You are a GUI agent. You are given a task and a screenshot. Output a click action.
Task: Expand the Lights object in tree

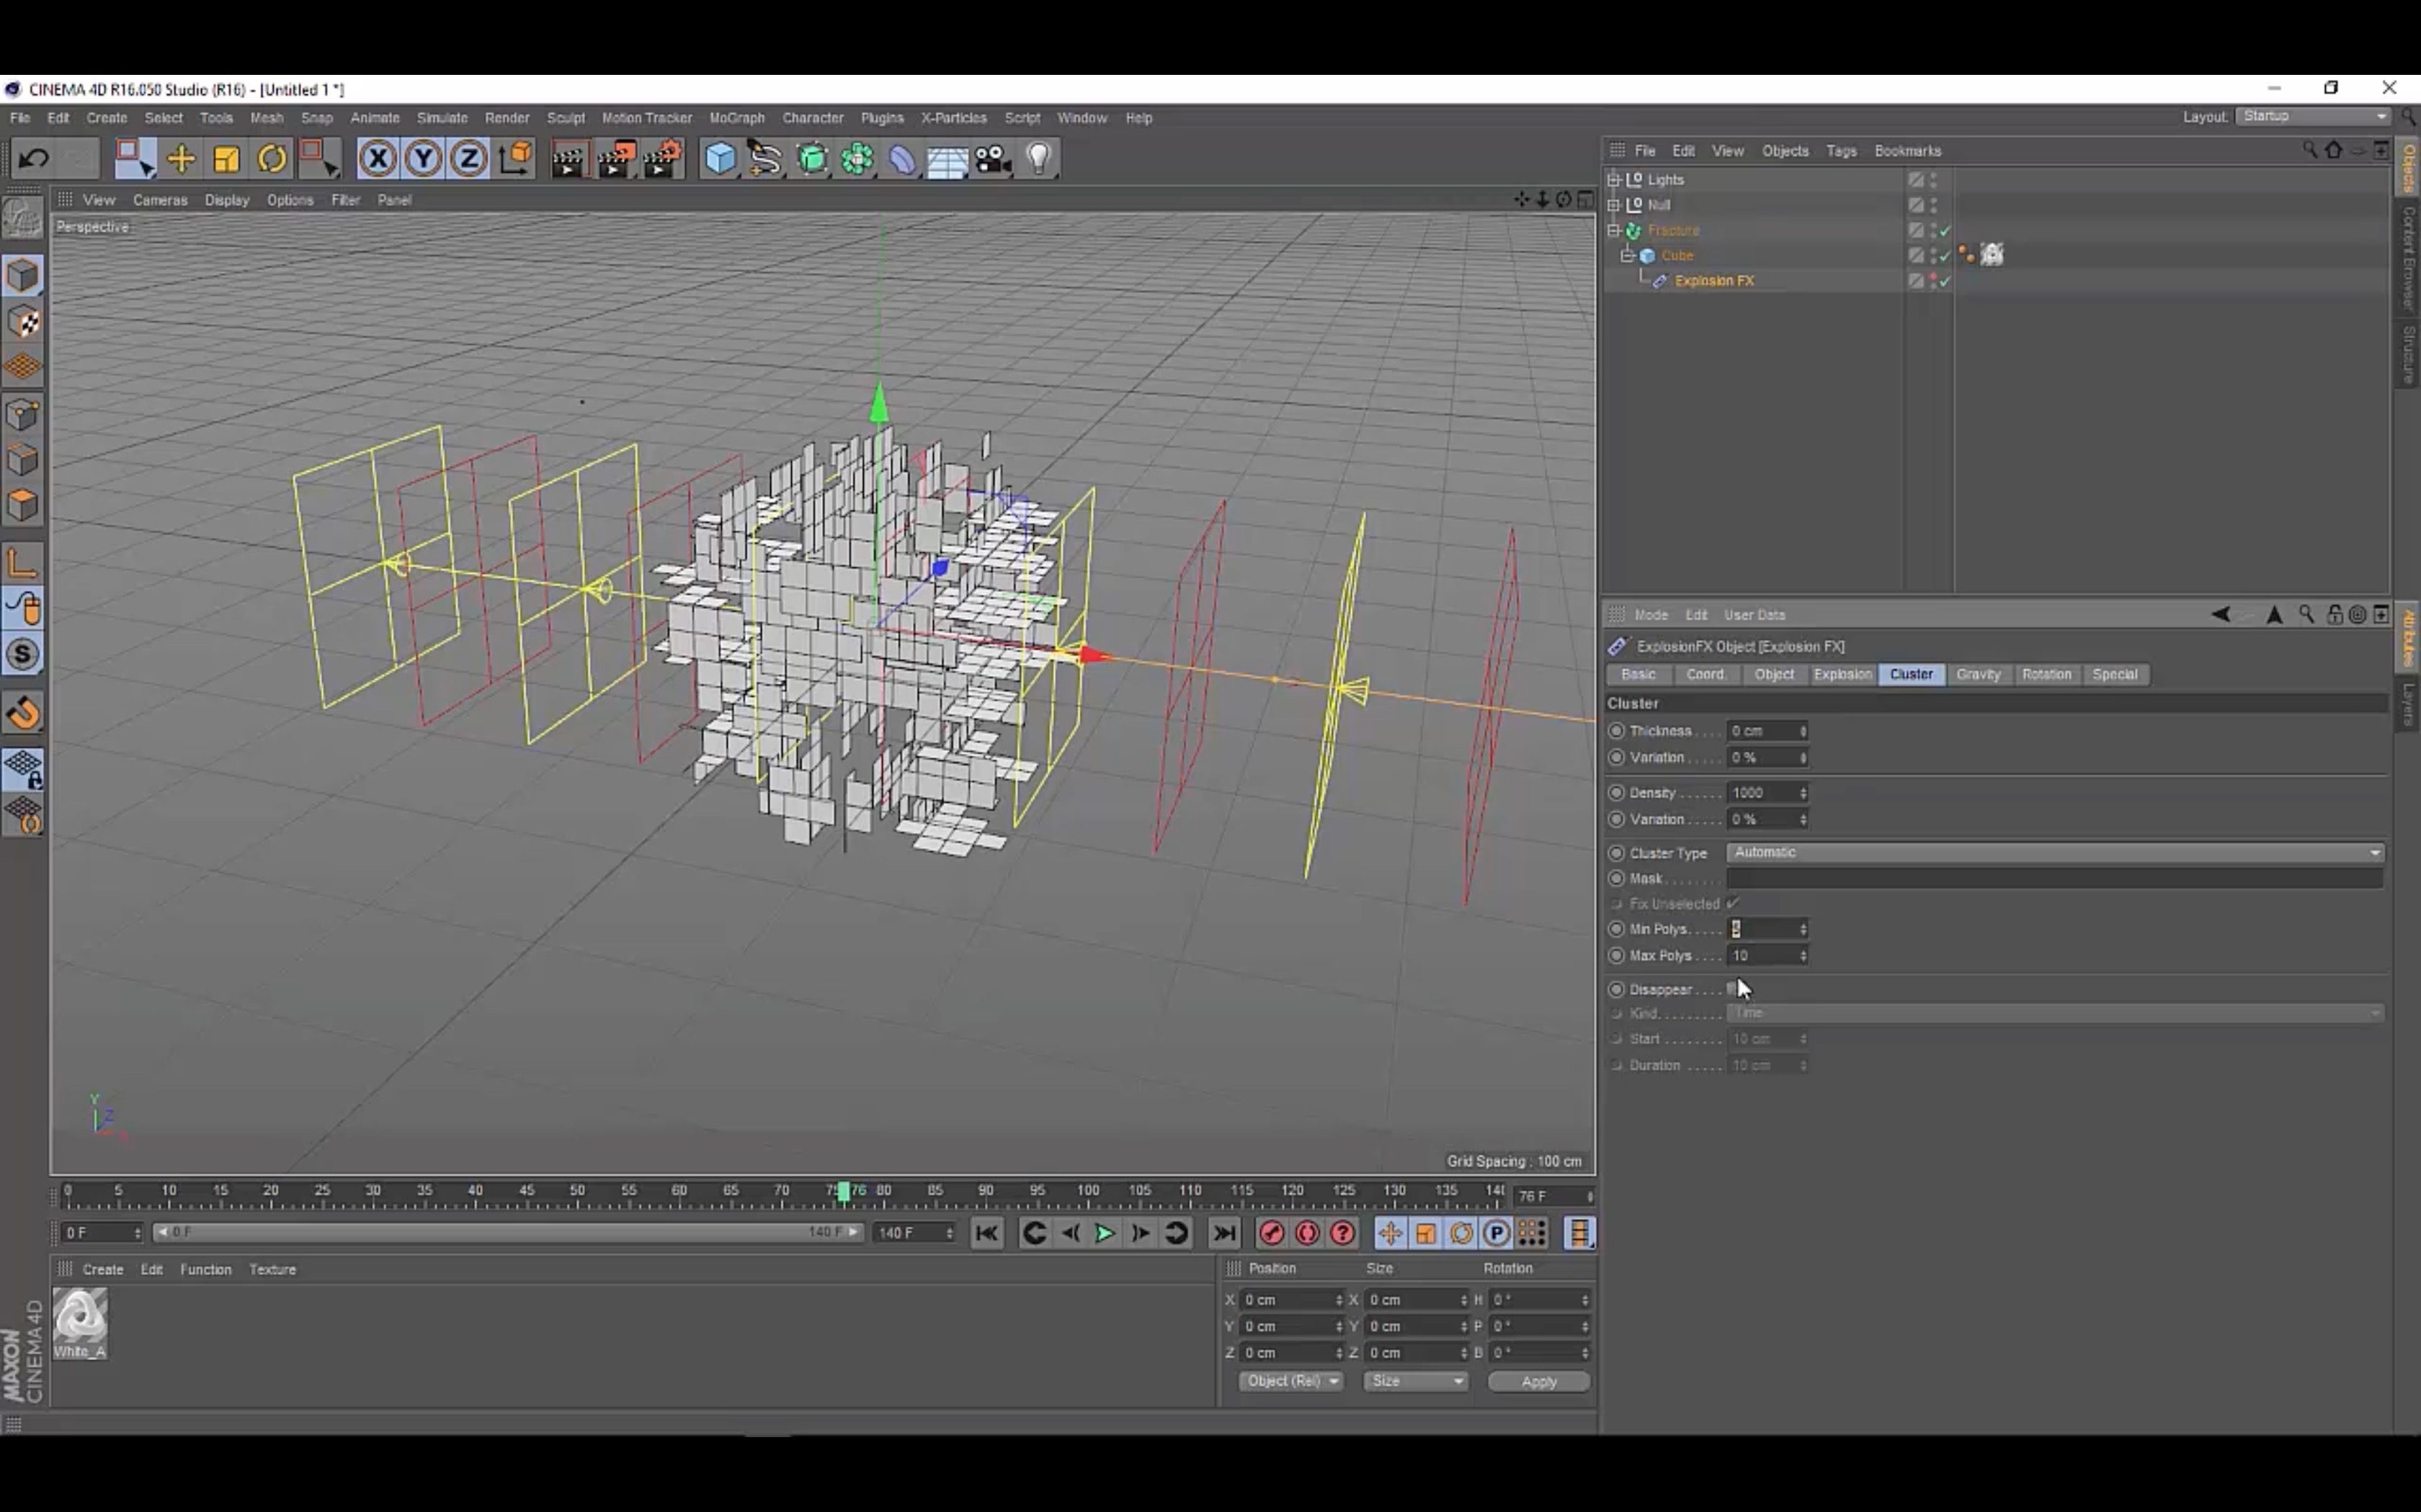pyautogui.click(x=1613, y=180)
